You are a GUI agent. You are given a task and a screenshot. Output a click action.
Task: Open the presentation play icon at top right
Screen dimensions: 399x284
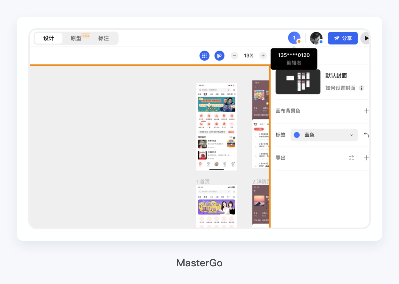pyautogui.click(x=366, y=38)
